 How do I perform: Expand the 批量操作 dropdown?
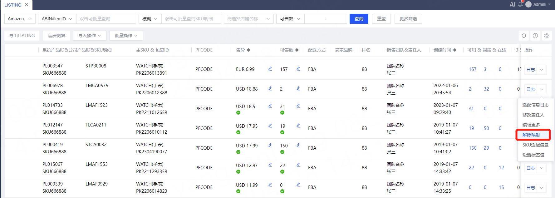(126, 36)
